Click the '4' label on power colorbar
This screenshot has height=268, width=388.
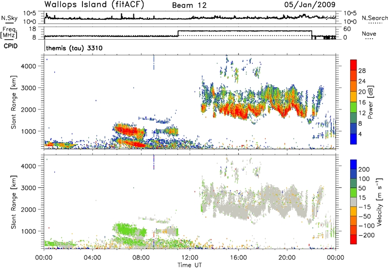click(x=360, y=134)
